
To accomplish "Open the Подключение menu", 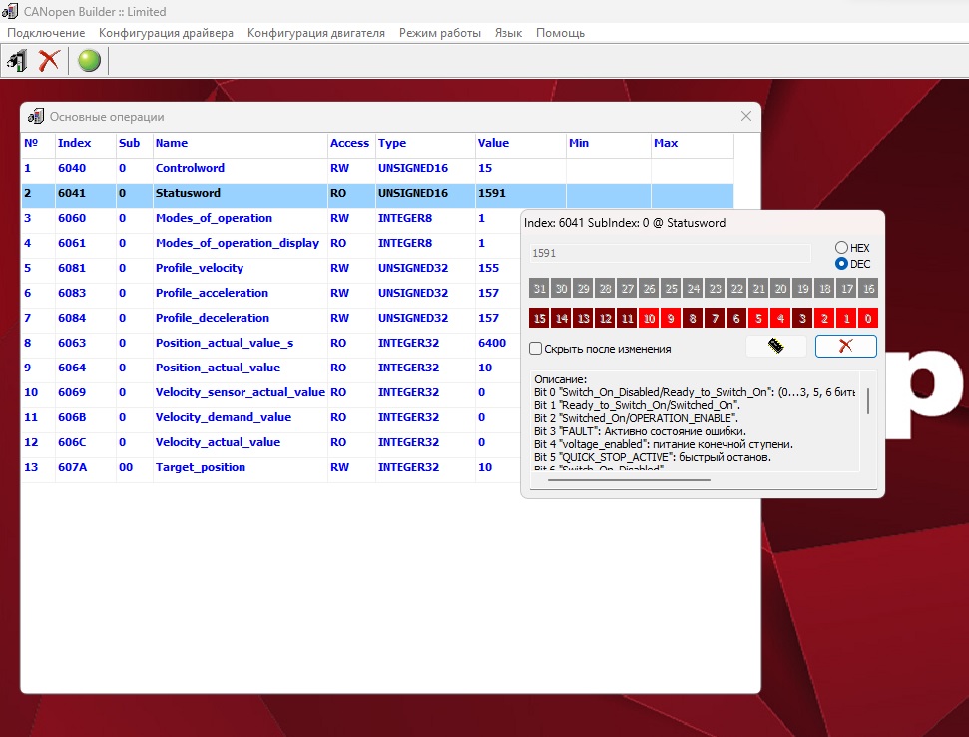I will [46, 33].
